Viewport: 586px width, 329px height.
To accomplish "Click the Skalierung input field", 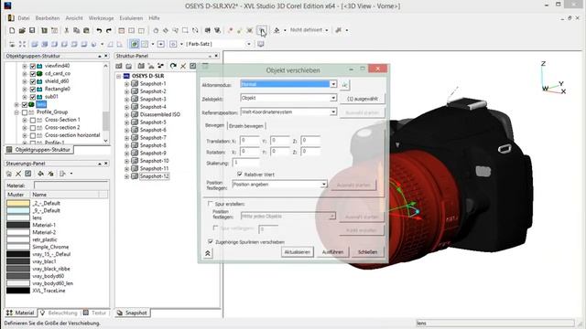I will coord(245,163).
